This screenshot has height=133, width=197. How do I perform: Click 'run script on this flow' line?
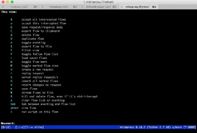click(x=40, y=112)
